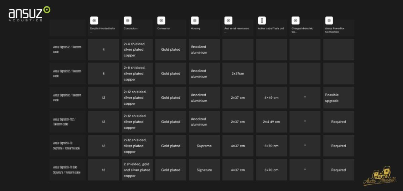Viewport: 403px width, 191px height.
Task: Click the Connector column icon
Action: pyautogui.click(x=161, y=20)
